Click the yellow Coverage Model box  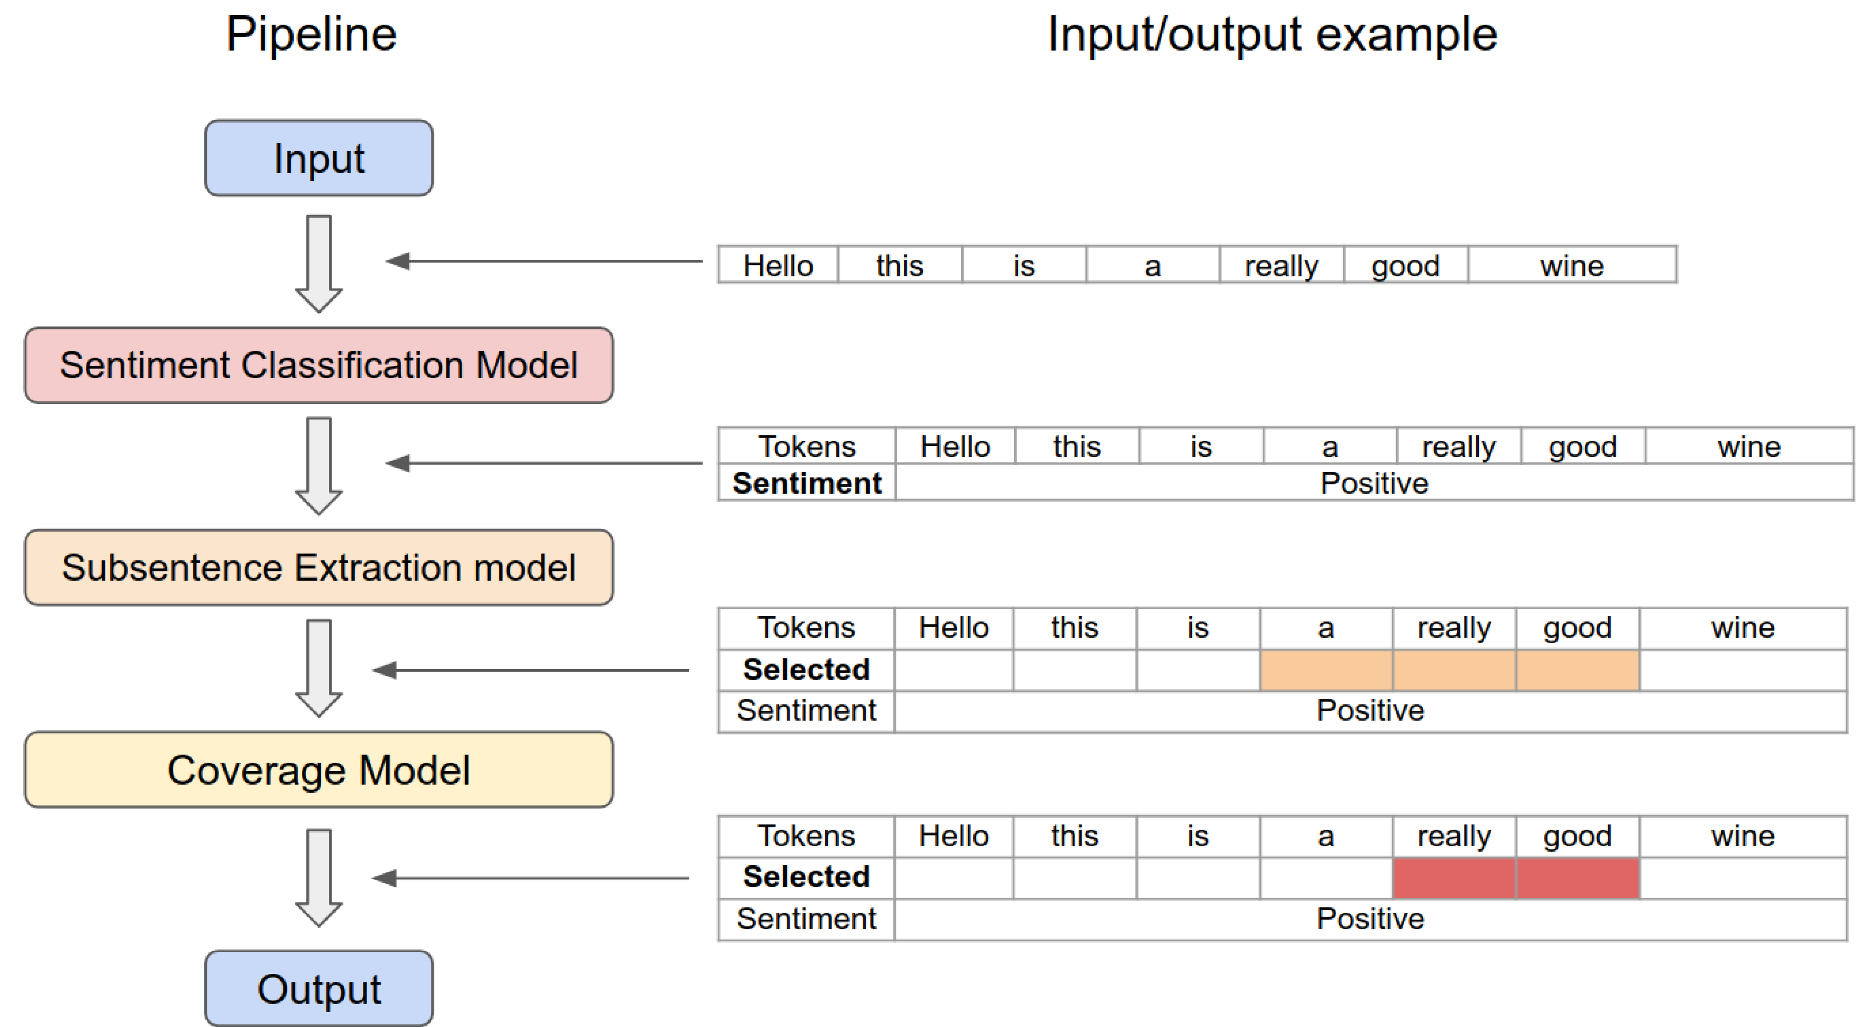pos(319,770)
